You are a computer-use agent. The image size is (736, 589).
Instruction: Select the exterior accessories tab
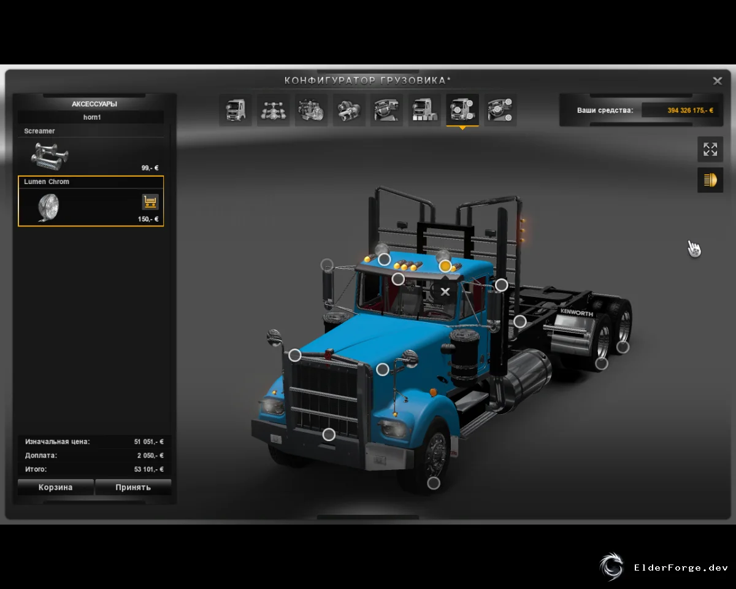462,110
